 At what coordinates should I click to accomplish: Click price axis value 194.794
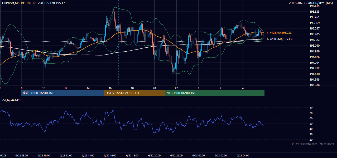pyautogui.click(x=314, y=63)
